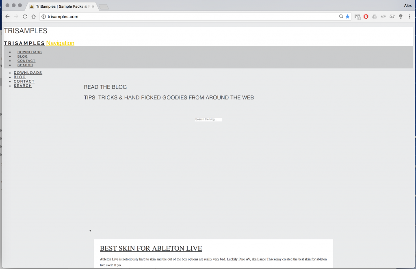Image resolution: width=416 pixels, height=269 pixels.
Task: Click the bold TRISAMPLES logo link
Action: [x=24, y=43]
